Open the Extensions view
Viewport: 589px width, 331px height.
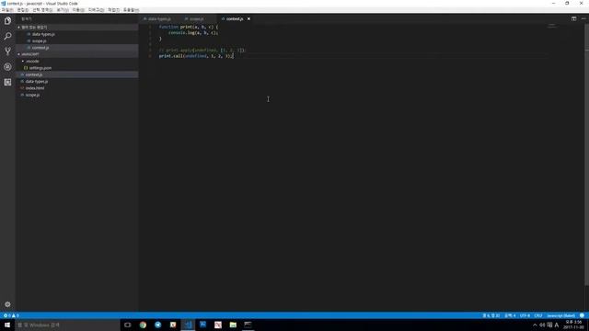pos(7,82)
